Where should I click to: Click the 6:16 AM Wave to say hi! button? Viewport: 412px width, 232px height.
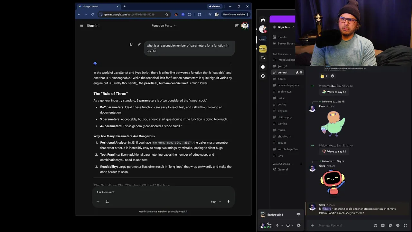(x=334, y=92)
